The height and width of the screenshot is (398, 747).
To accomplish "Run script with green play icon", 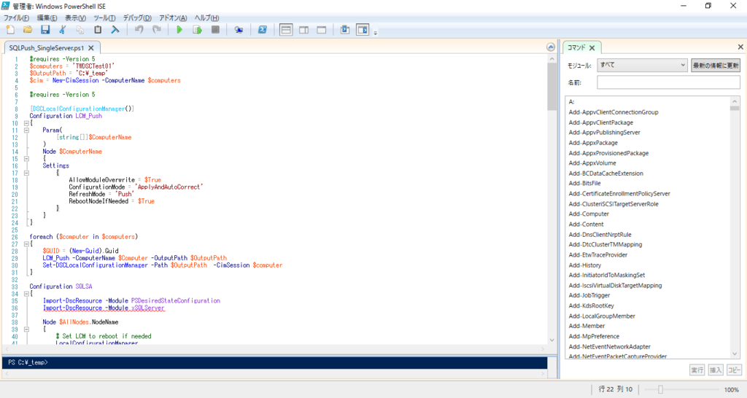I will 179,30.
